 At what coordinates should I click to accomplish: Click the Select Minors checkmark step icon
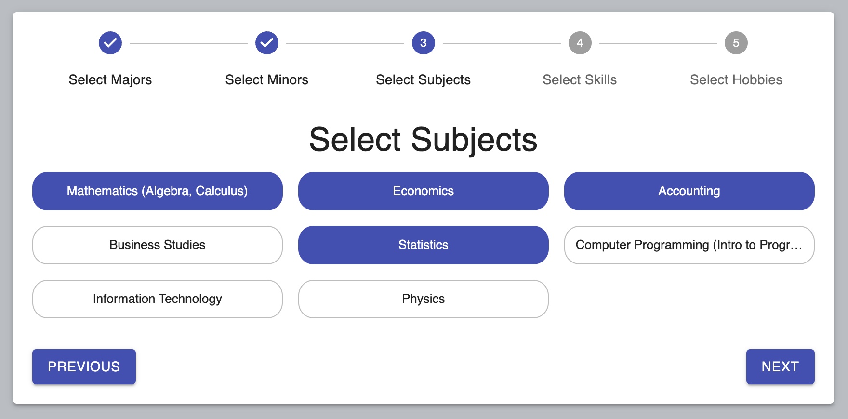(267, 43)
